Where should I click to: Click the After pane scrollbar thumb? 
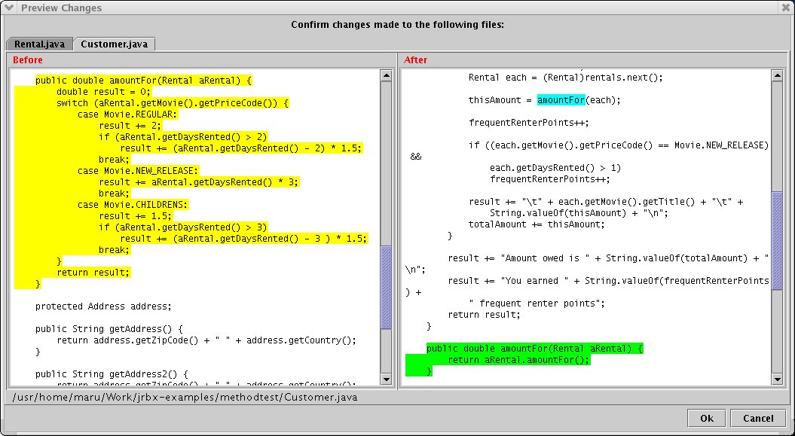point(777,241)
